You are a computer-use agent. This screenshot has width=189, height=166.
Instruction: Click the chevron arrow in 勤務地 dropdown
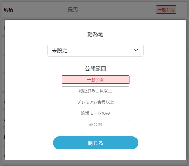pos(136,50)
